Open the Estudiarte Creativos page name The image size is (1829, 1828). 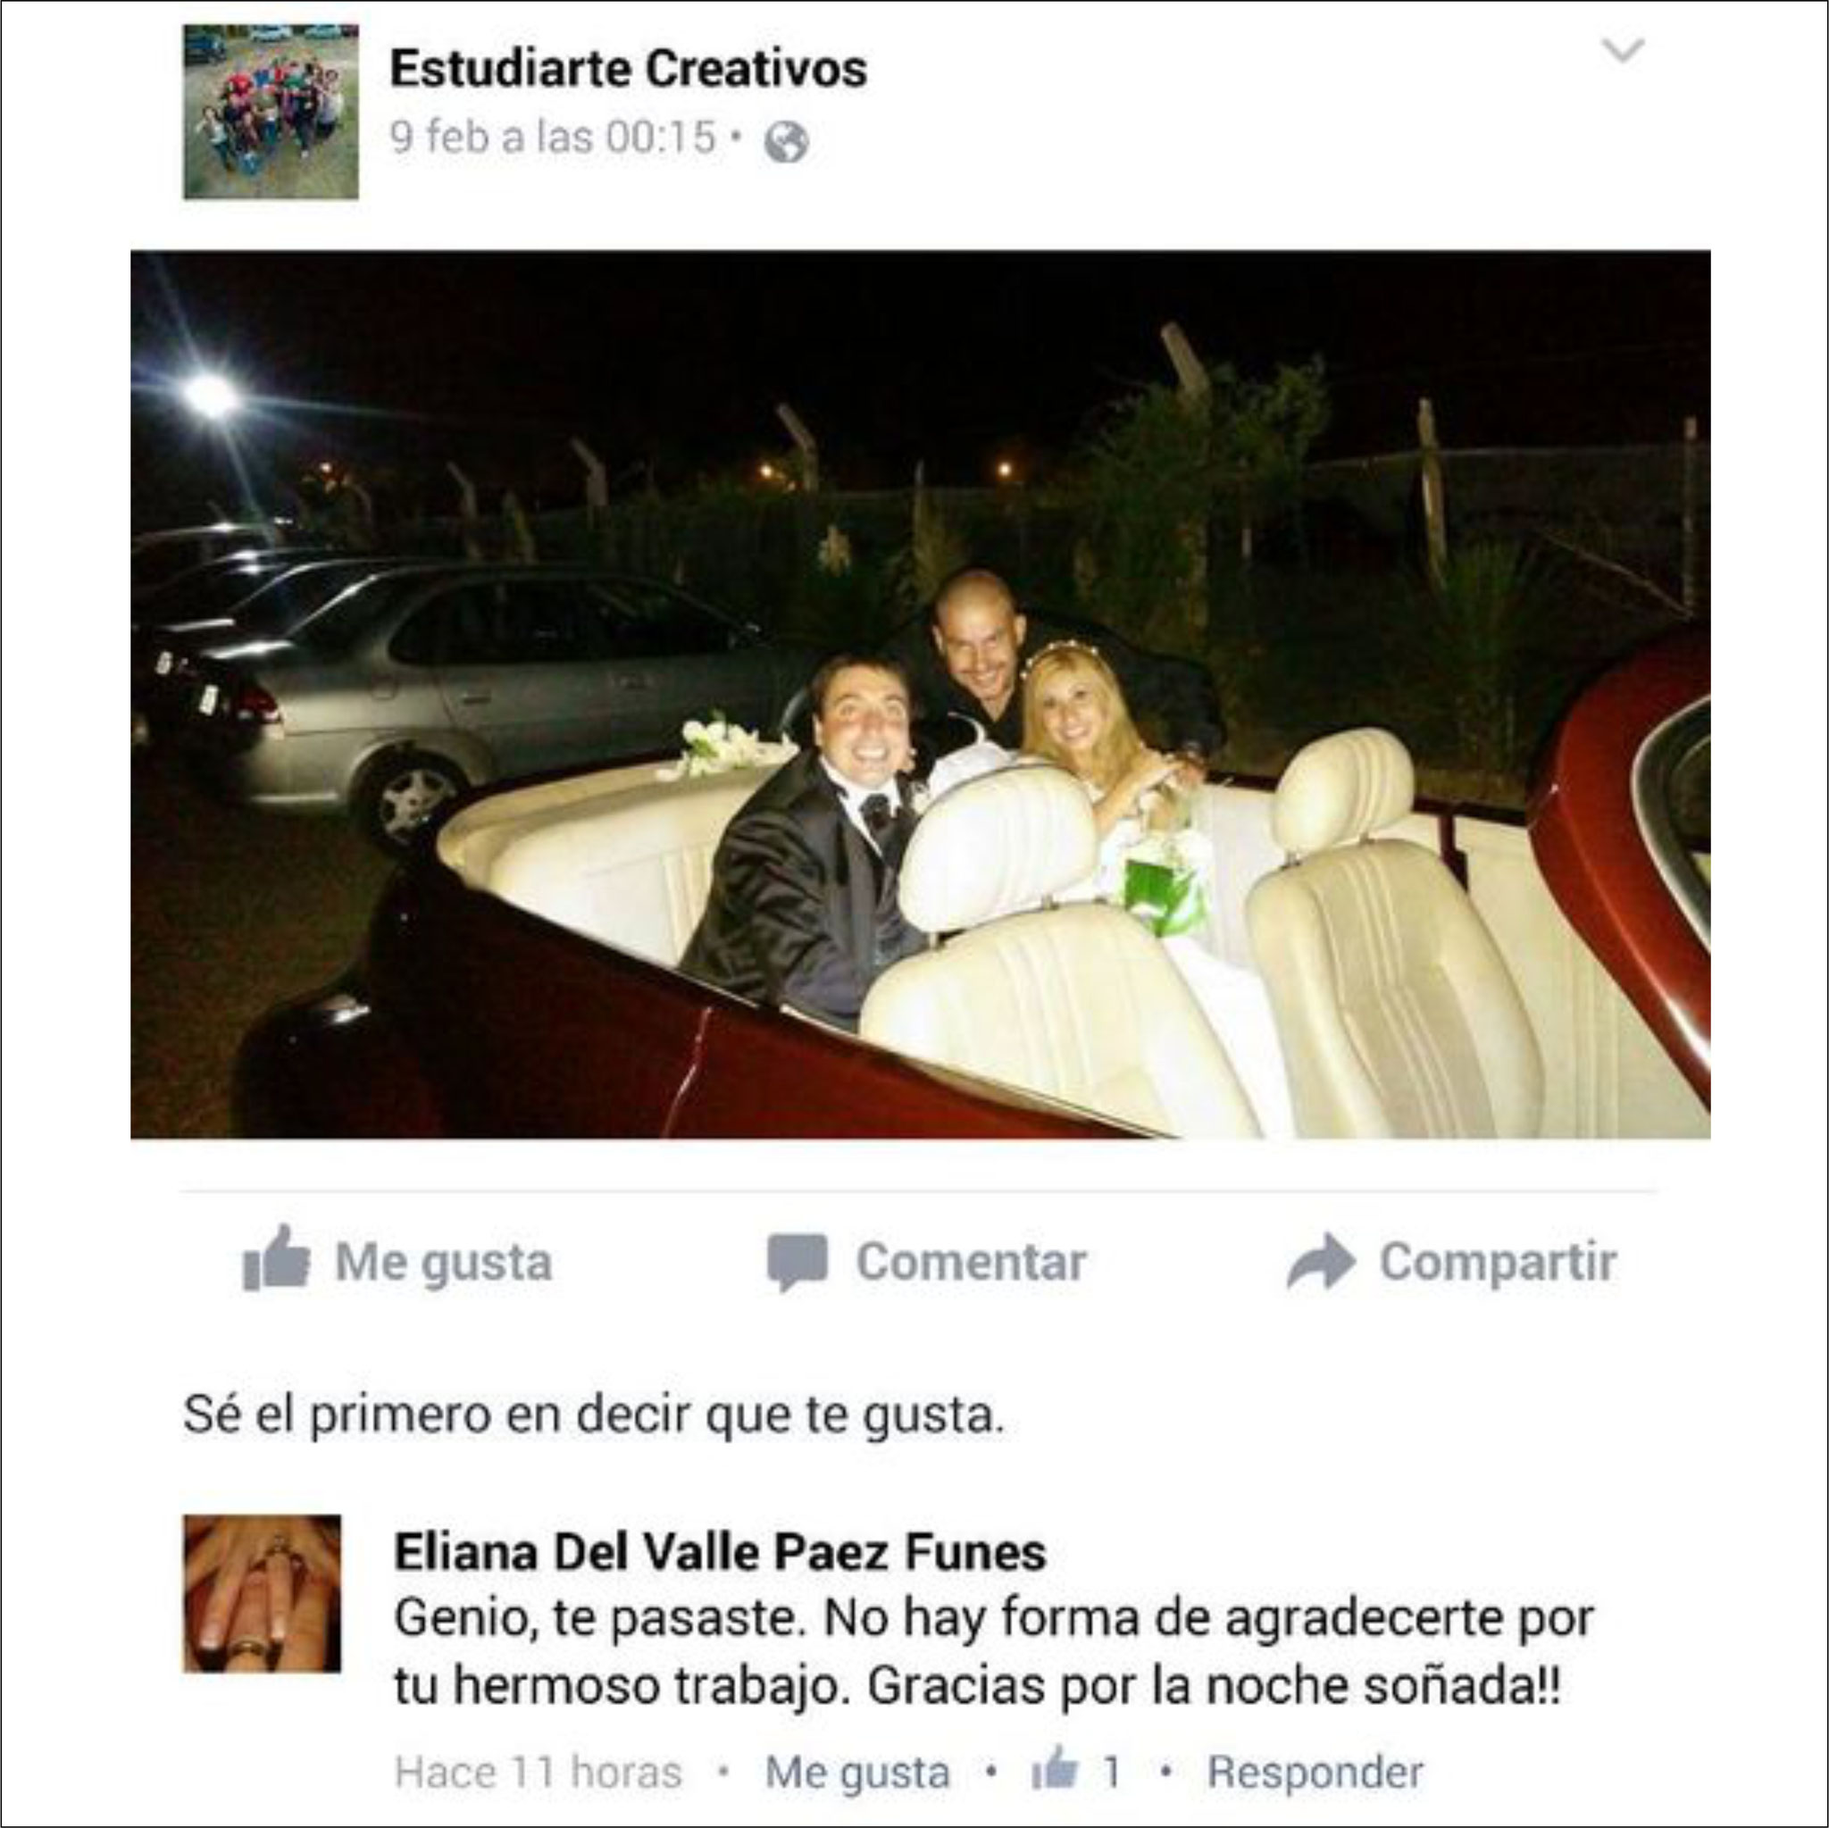pyautogui.click(x=629, y=68)
